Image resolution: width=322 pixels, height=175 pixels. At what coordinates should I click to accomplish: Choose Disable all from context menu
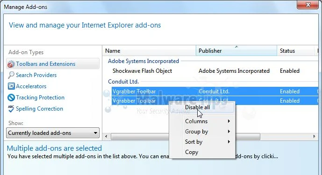click(202, 107)
